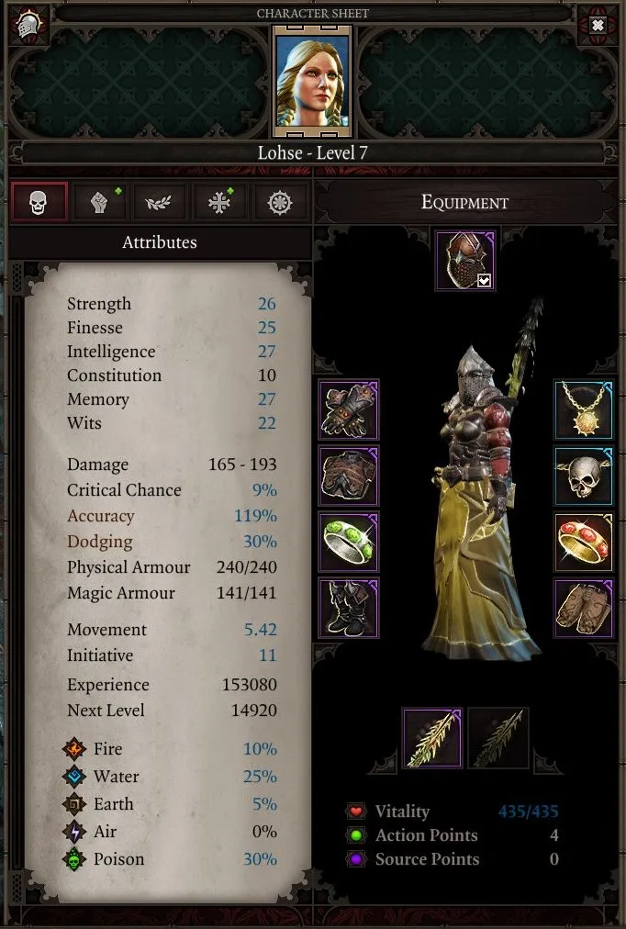The width and height of the screenshot is (626, 929).
Task: Select the Talents snowflake tab
Action: (x=219, y=202)
